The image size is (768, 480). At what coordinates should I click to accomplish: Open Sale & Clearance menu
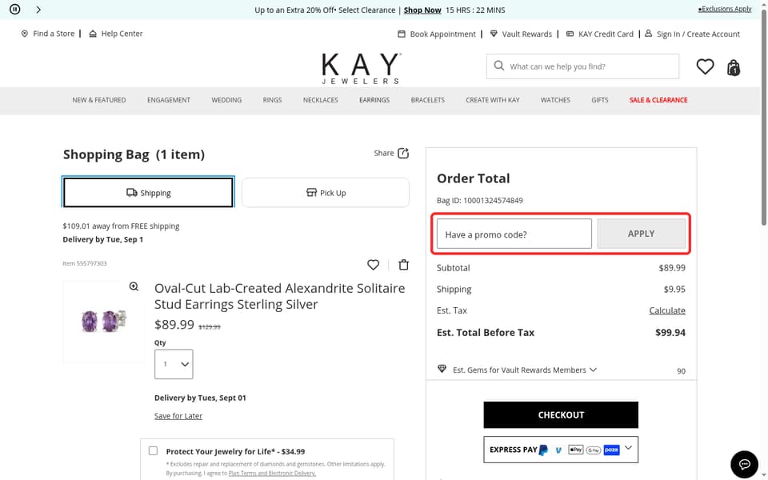coord(658,100)
